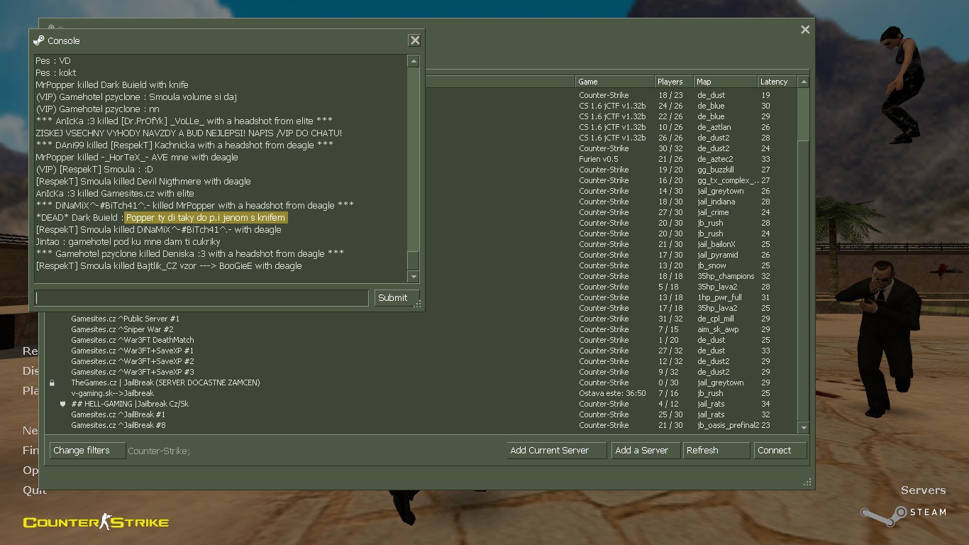Click the 0 / 30 players cell

tap(670, 383)
